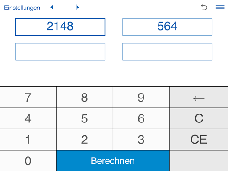Select the input field showing 2148
Viewport: 228px width, 171px height.
[x=60, y=27]
